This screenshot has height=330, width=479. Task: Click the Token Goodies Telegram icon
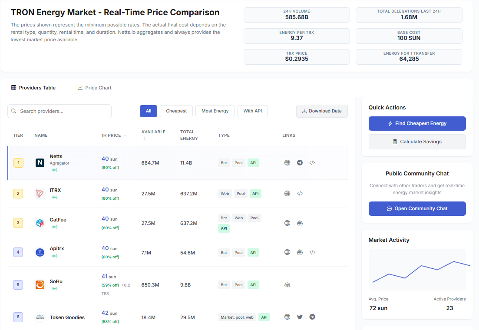point(312,317)
